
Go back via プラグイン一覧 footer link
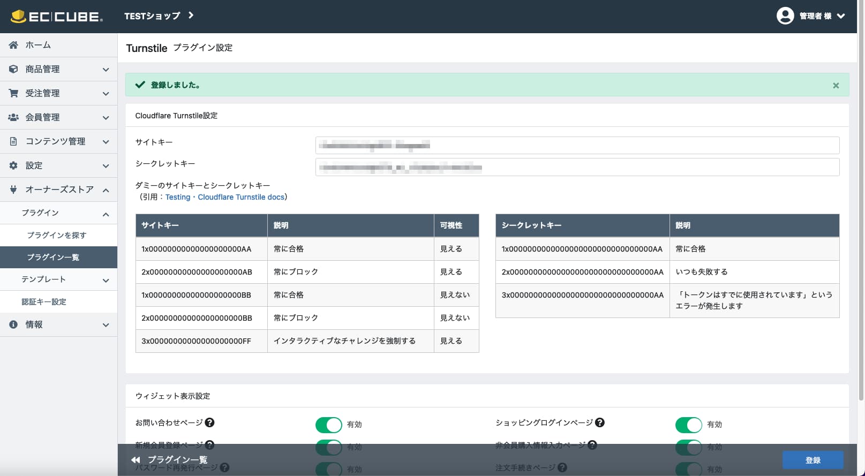(177, 460)
